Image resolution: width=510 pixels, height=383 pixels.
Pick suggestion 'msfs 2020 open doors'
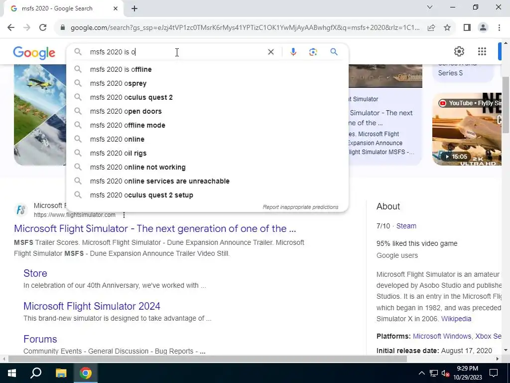click(207, 111)
